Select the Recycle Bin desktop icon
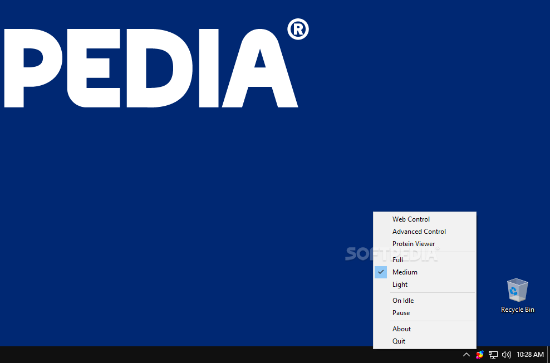Image resolution: width=550 pixels, height=363 pixels. (x=517, y=295)
